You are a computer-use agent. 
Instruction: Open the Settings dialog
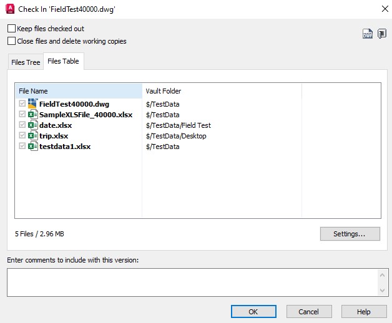coord(350,234)
